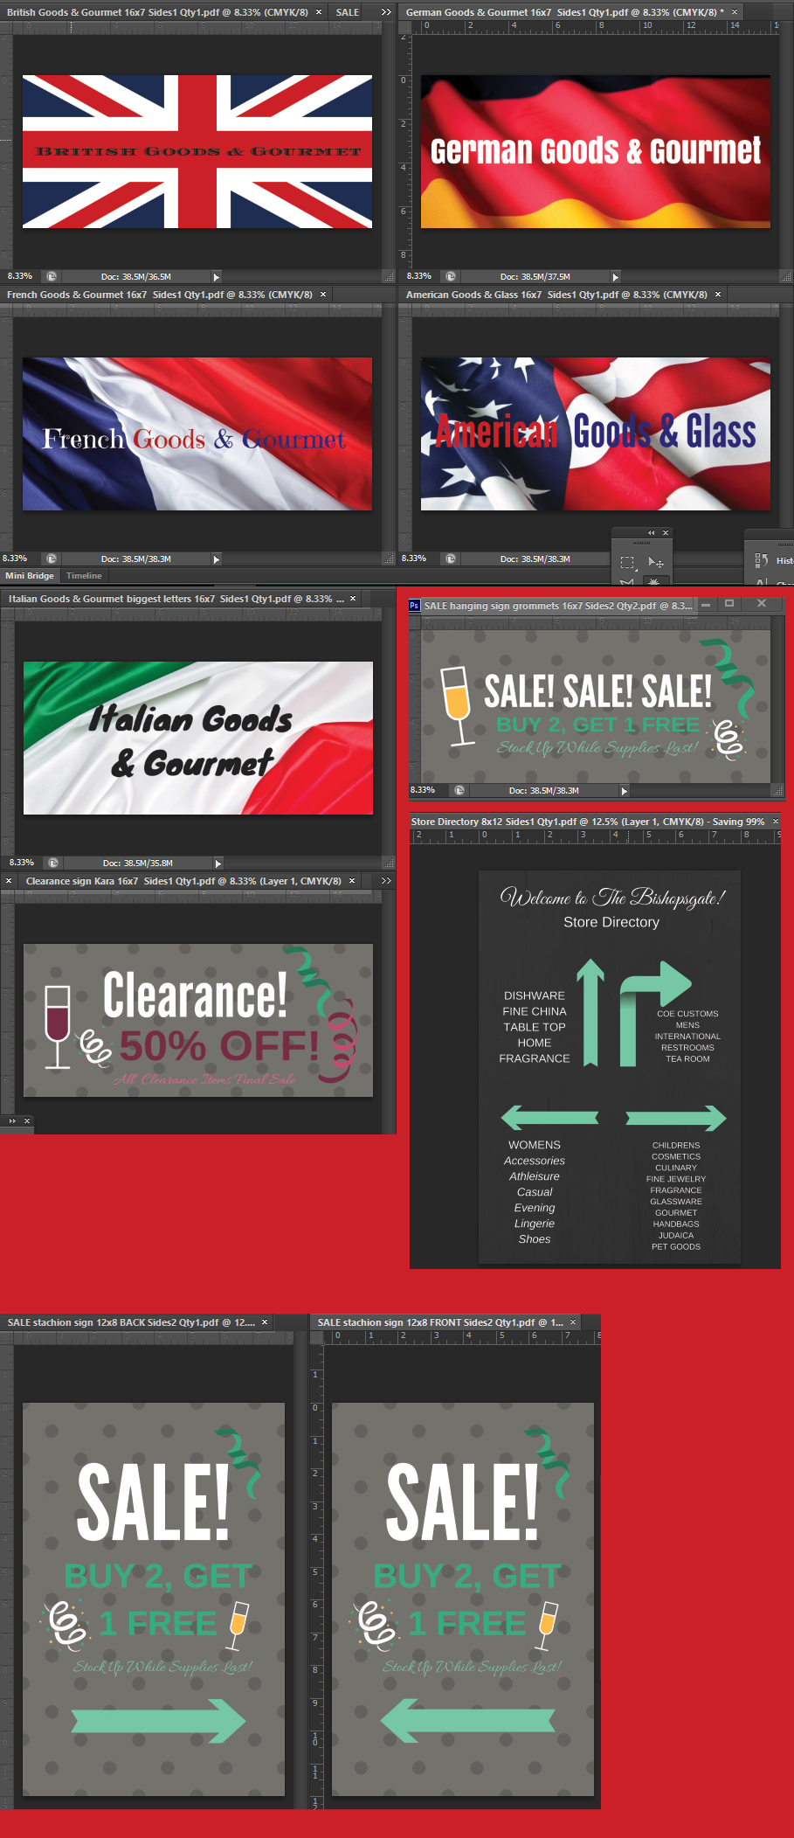Viewport: 794px width, 1838px height.
Task: Expand the tab overflow arrows beside SALE tab
Action: (x=386, y=12)
